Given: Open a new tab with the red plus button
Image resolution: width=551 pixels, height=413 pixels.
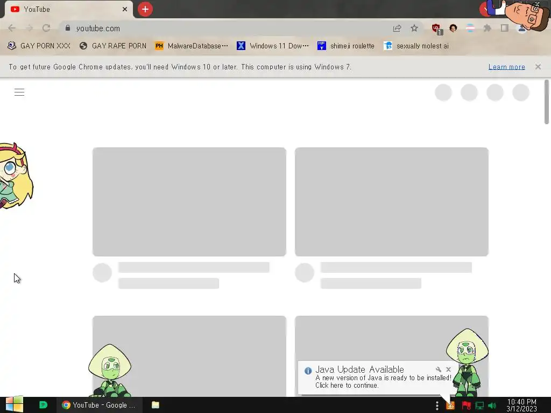Looking at the screenshot, I should tap(145, 9).
